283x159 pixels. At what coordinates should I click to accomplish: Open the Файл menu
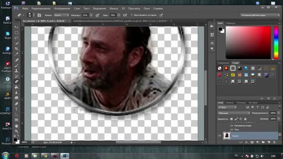pos(25,8)
